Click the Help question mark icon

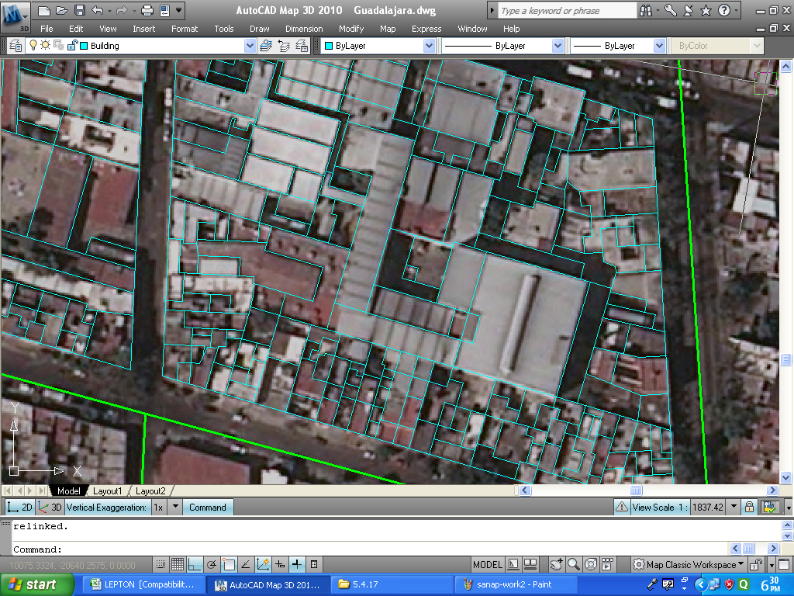point(724,10)
